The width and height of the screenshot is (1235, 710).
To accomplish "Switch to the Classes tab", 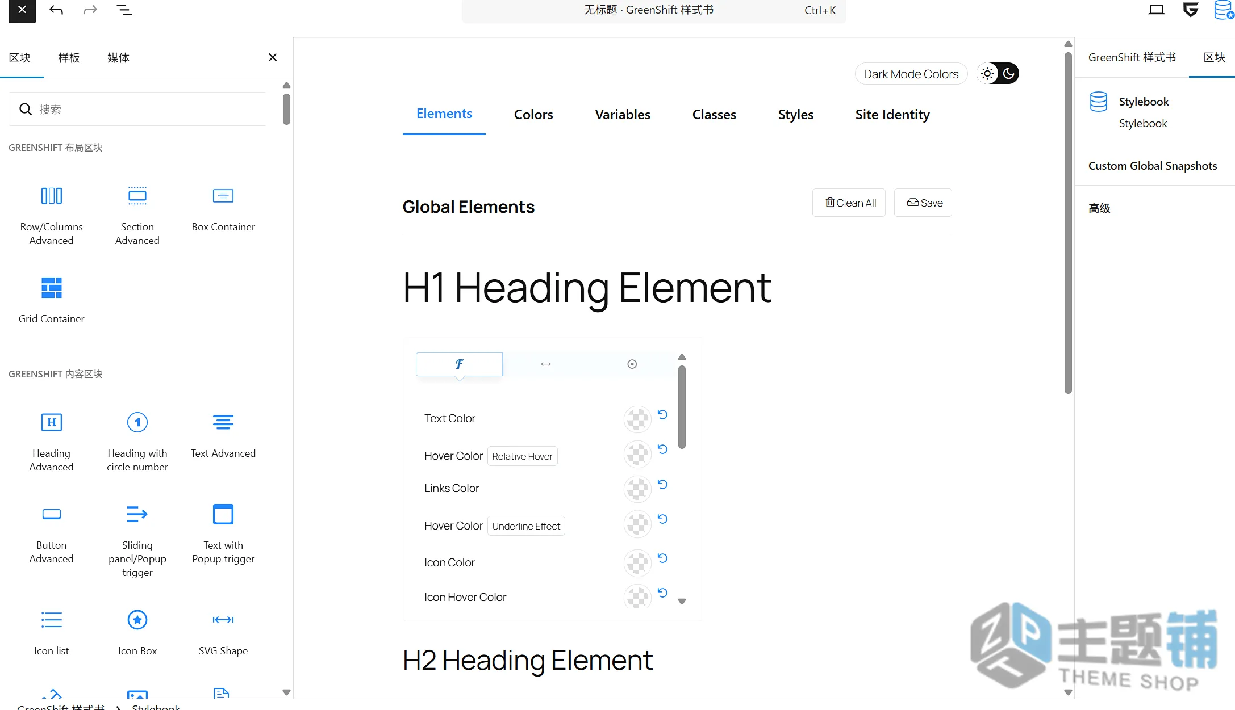I will pos(714,115).
